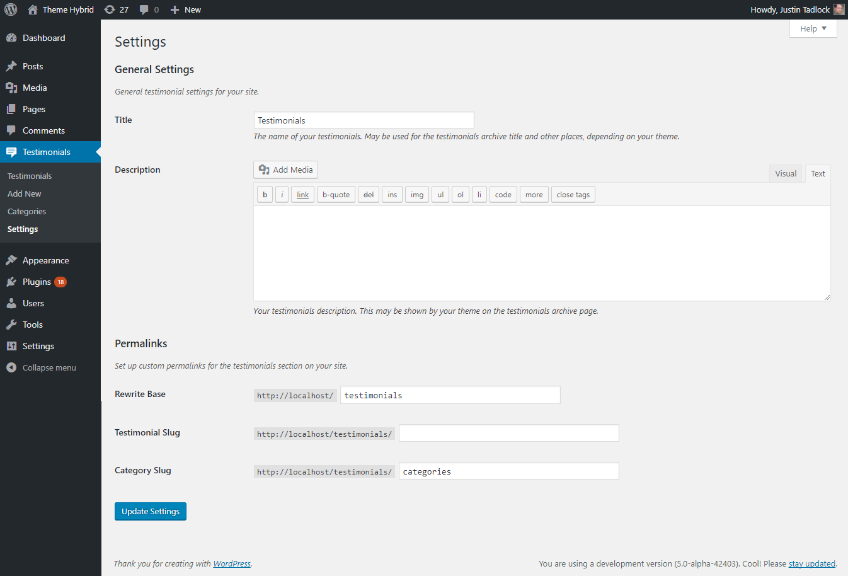Click the Users person icon
The height and width of the screenshot is (576, 848).
[11, 303]
